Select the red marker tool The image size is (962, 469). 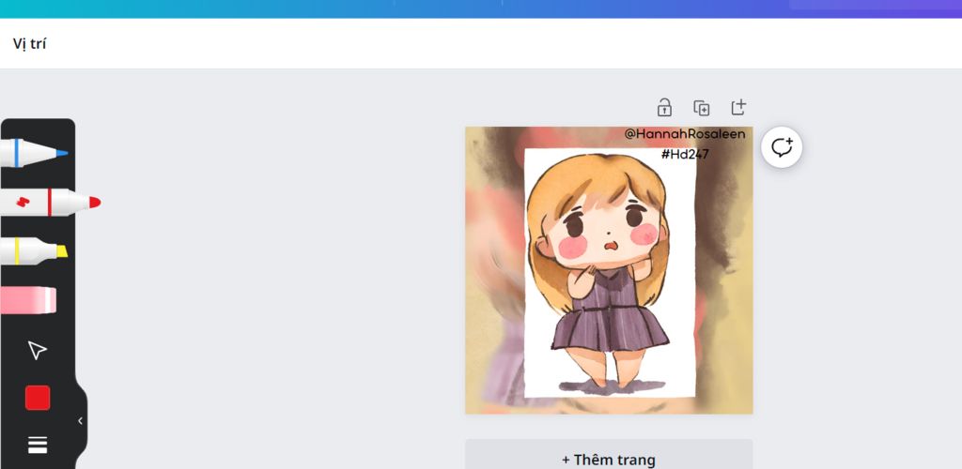pyautogui.click(x=51, y=202)
